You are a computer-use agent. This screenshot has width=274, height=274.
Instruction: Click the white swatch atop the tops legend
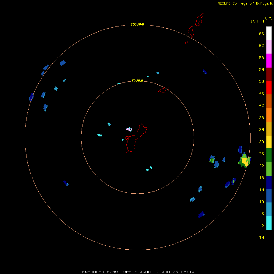[x=269, y=33]
